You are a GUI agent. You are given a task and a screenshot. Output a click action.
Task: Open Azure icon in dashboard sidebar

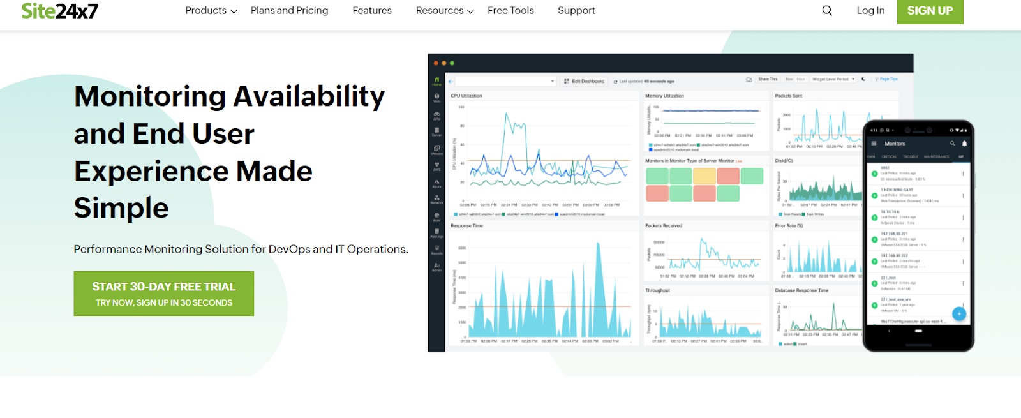436,184
